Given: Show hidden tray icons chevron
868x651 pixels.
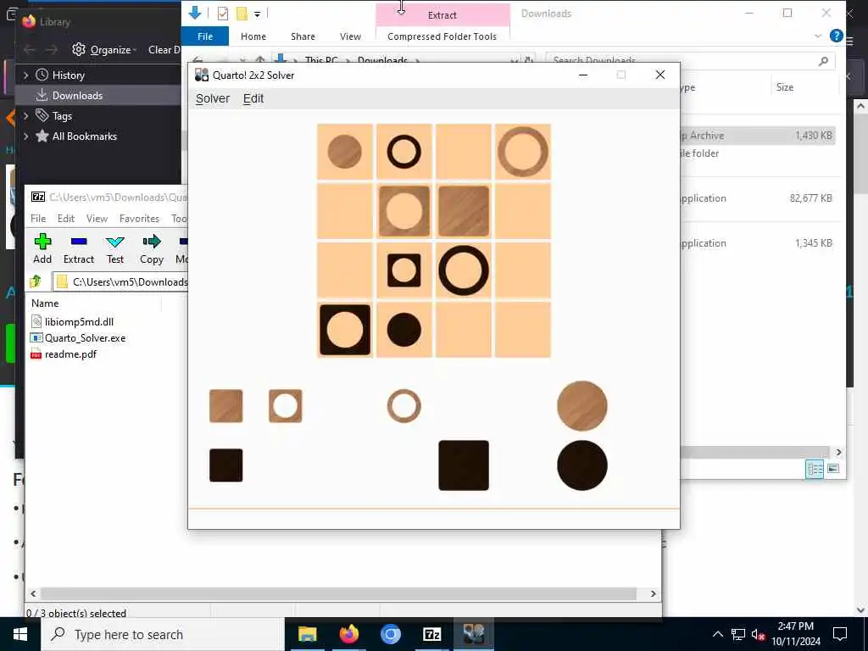Looking at the screenshot, I should pyautogui.click(x=717, y=634).
